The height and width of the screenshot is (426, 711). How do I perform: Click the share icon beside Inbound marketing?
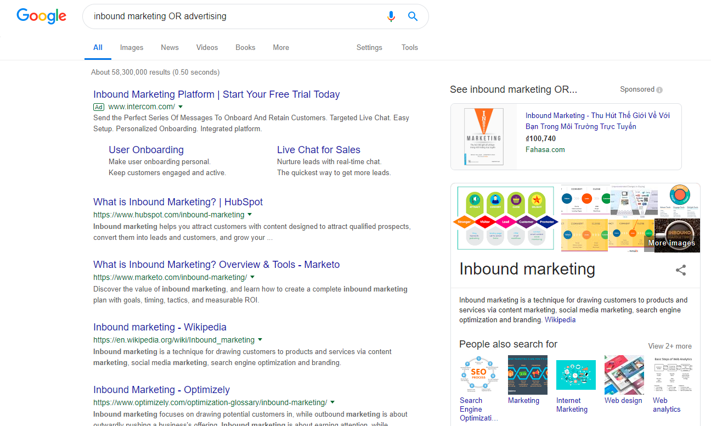(681, 270)
